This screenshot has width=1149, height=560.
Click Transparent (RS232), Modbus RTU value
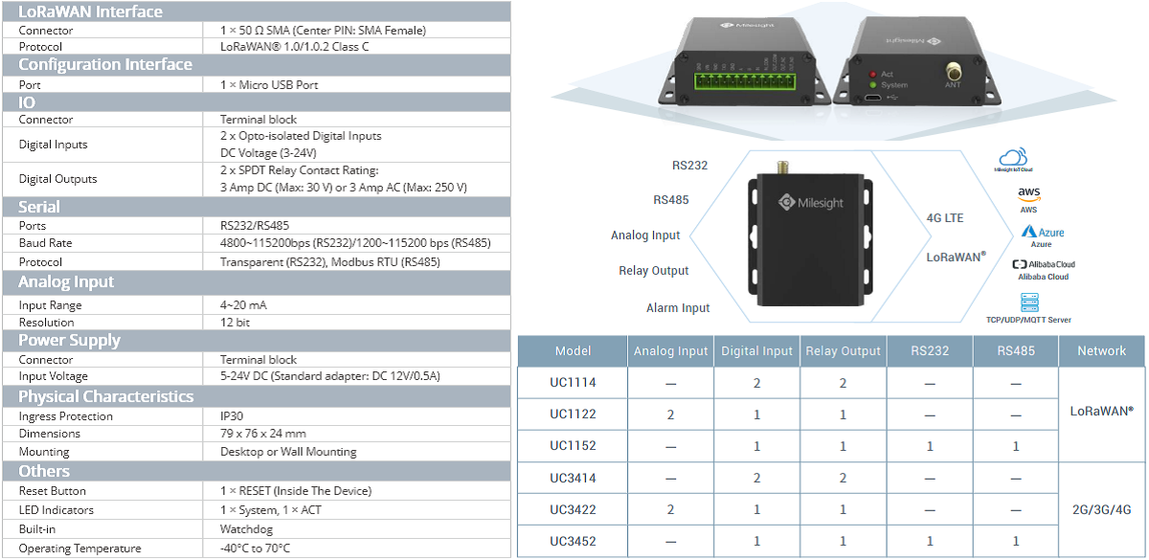[x=330, y=261]
